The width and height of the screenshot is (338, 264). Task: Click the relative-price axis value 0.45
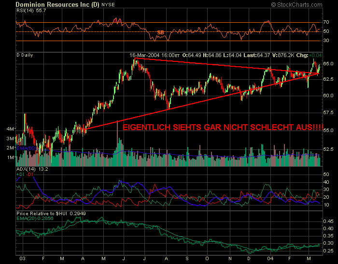click(328, 221)
